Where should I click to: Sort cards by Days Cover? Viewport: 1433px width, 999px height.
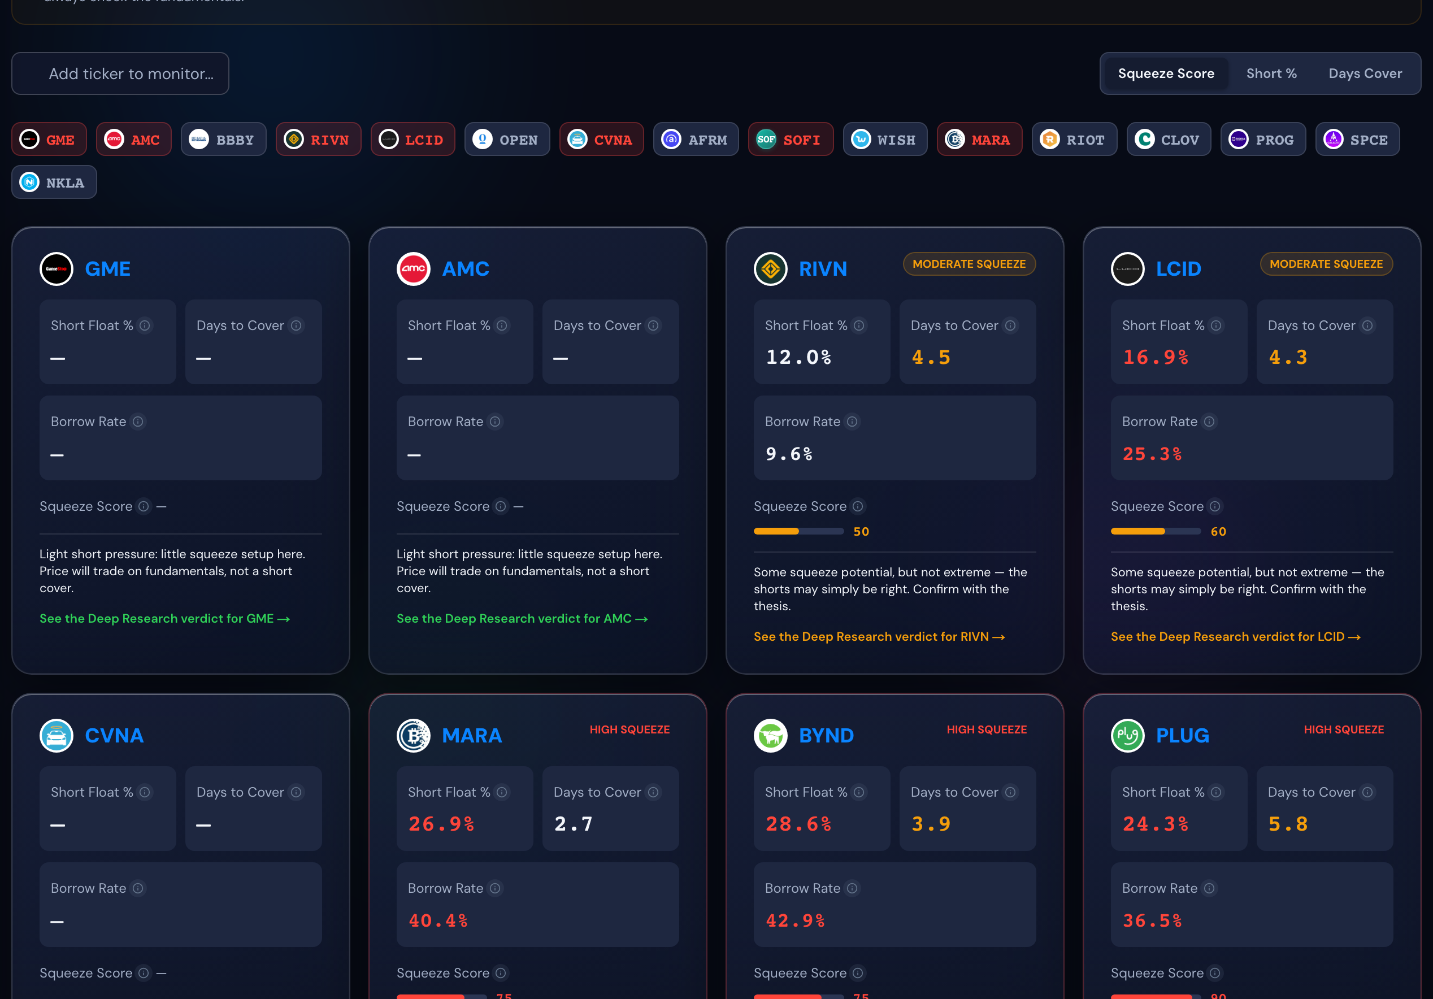click(x=1365, y=73)
